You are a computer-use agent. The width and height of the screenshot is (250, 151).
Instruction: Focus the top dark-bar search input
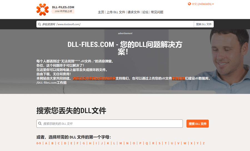[115, 24]
